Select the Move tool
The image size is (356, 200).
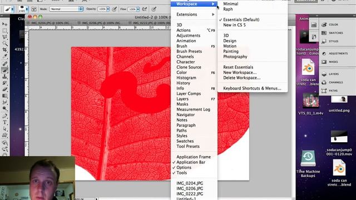[4, 24]
